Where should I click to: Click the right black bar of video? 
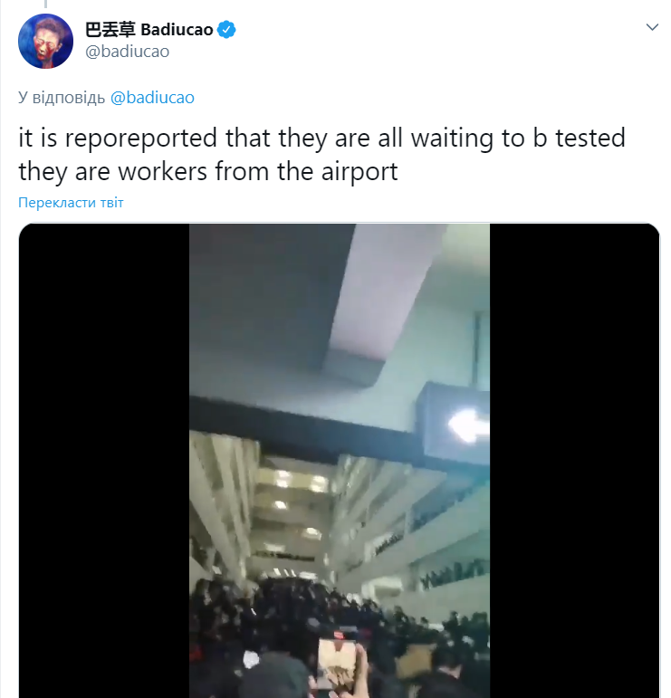click(x=574, y=460)
